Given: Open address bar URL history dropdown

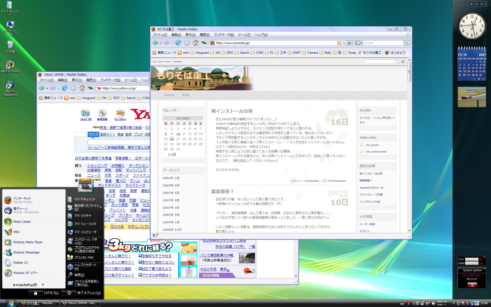Looking at the screenshot, I should tap(344, 43).
